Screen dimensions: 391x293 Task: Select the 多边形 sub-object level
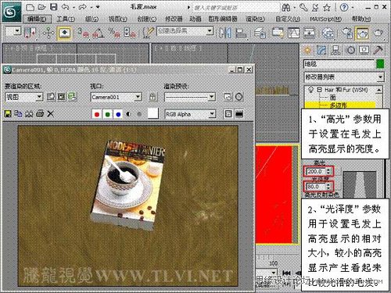pyautogui.click(x=339, y=105)
